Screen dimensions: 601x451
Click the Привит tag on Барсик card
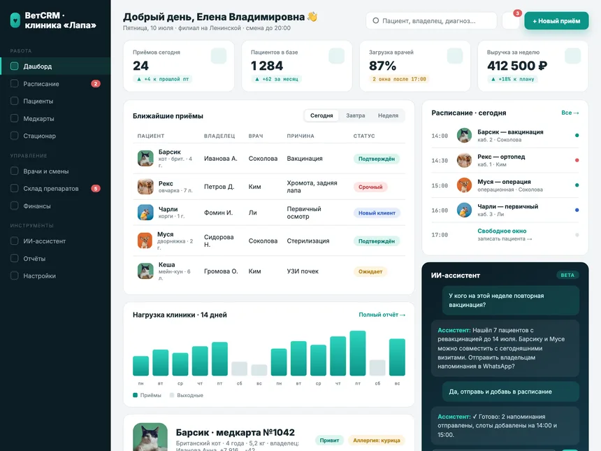pyautogui.click(x=329, y=441)
